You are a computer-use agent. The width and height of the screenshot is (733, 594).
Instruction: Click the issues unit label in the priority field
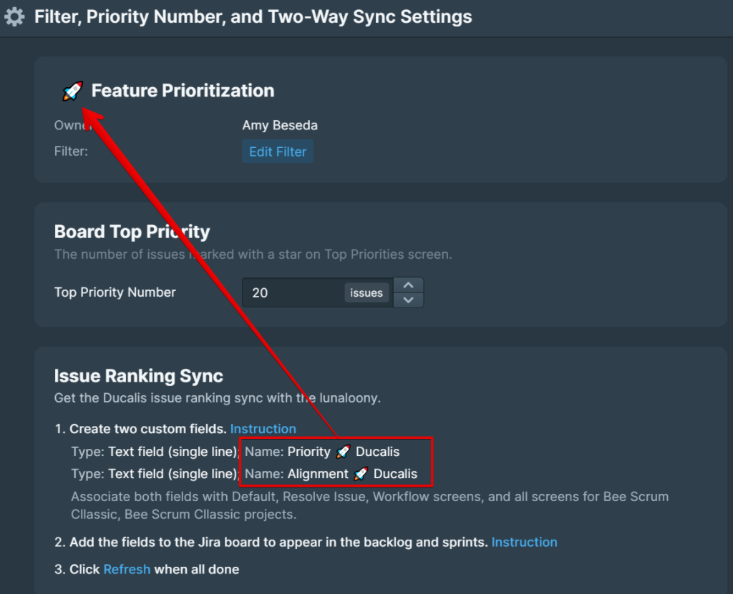[x=366, y=292]
